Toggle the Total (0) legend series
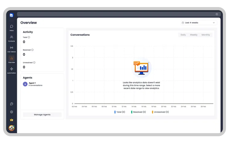 click(120, 112)
